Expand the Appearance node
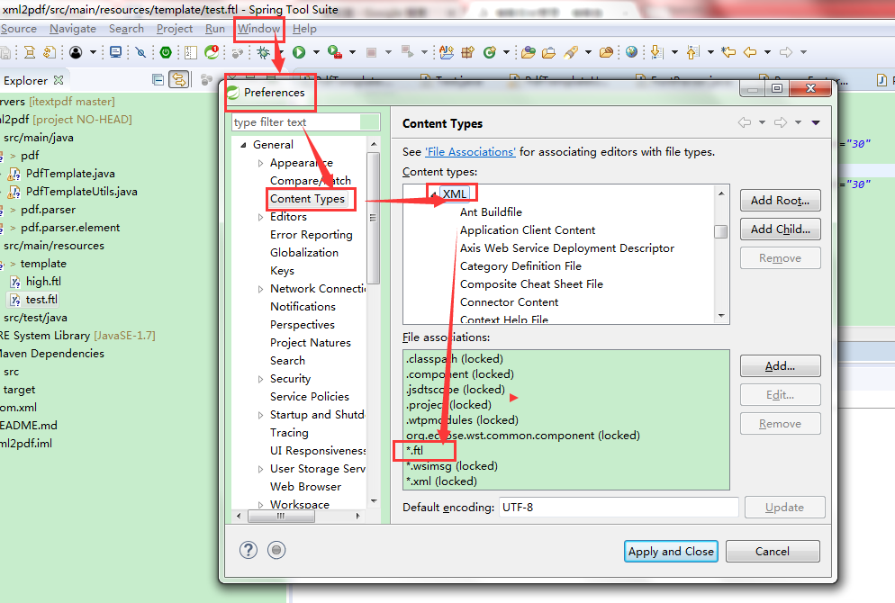 (x=260, y=163)
